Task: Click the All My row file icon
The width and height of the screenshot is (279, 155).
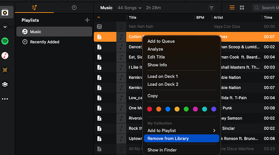Action: [99, 149]
